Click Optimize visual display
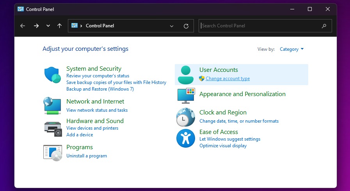This screenshot has width=350, height=191. (x=223, y=146)
